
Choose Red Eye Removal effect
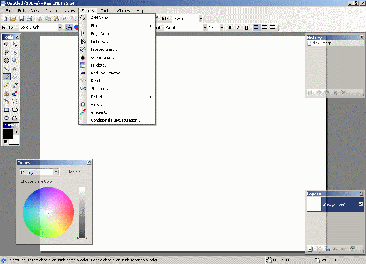tap(117, 73)
